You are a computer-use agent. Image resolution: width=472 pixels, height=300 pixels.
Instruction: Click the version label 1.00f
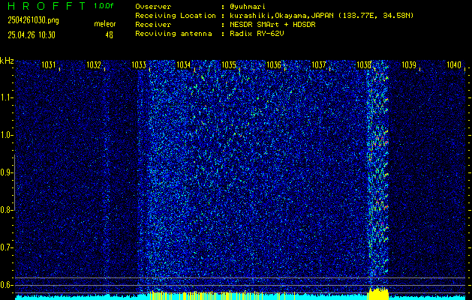tap(104, 6)
